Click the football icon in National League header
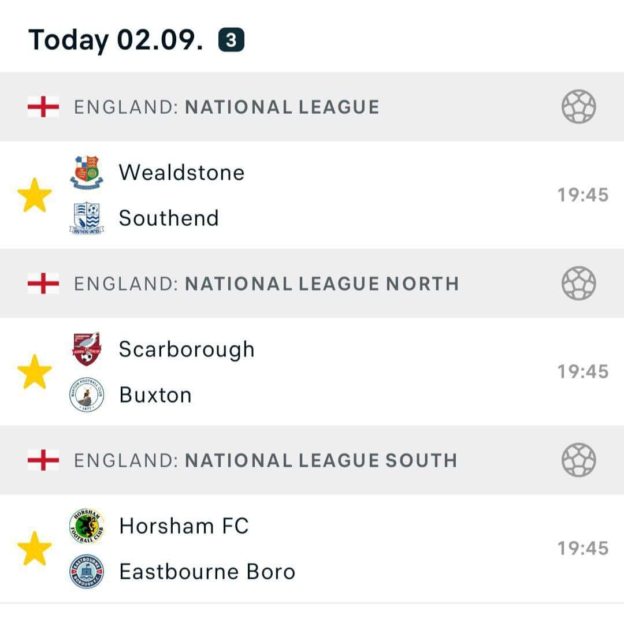The height and width of the screenshot is (637, 624). (x=579, y=107)
